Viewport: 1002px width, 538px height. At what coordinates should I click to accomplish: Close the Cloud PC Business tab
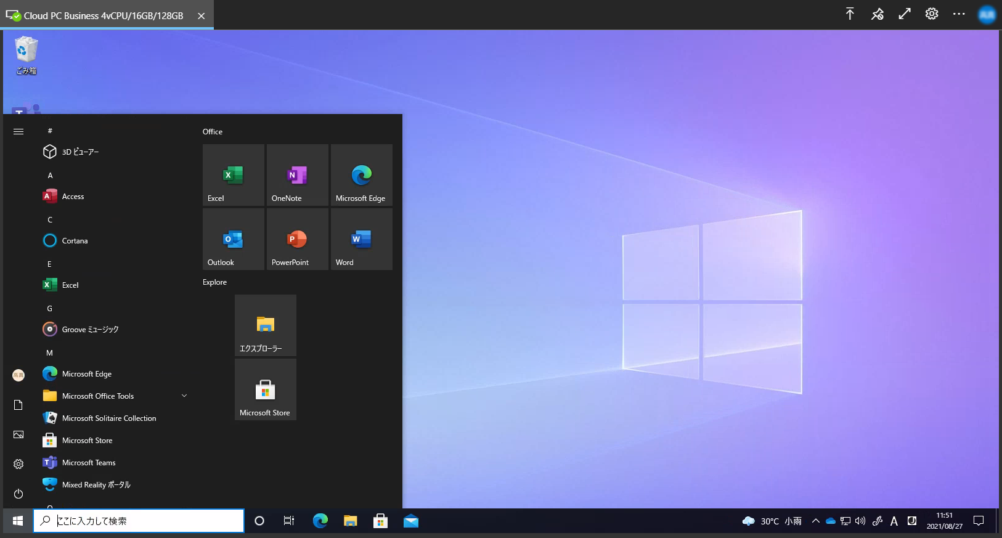pos(201,16)
